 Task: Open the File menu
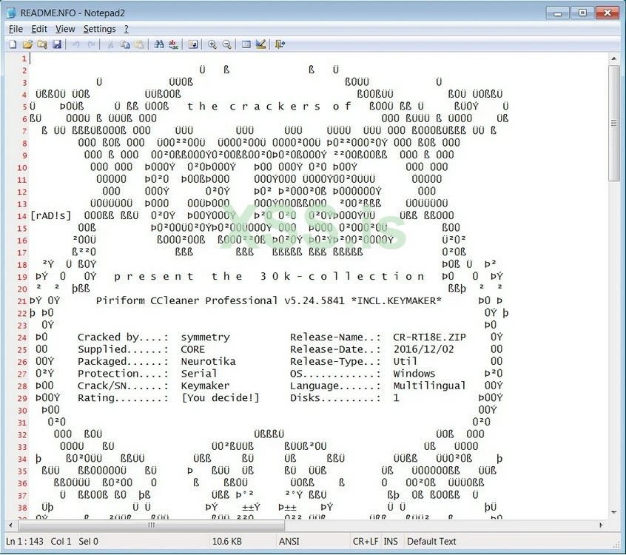[x=16, y=29]
